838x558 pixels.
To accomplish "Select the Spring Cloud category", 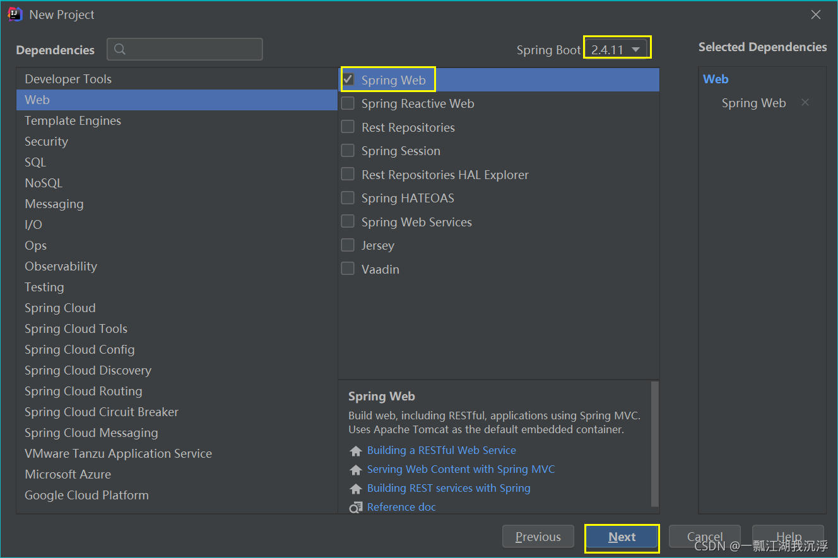I will pos(177,308).
